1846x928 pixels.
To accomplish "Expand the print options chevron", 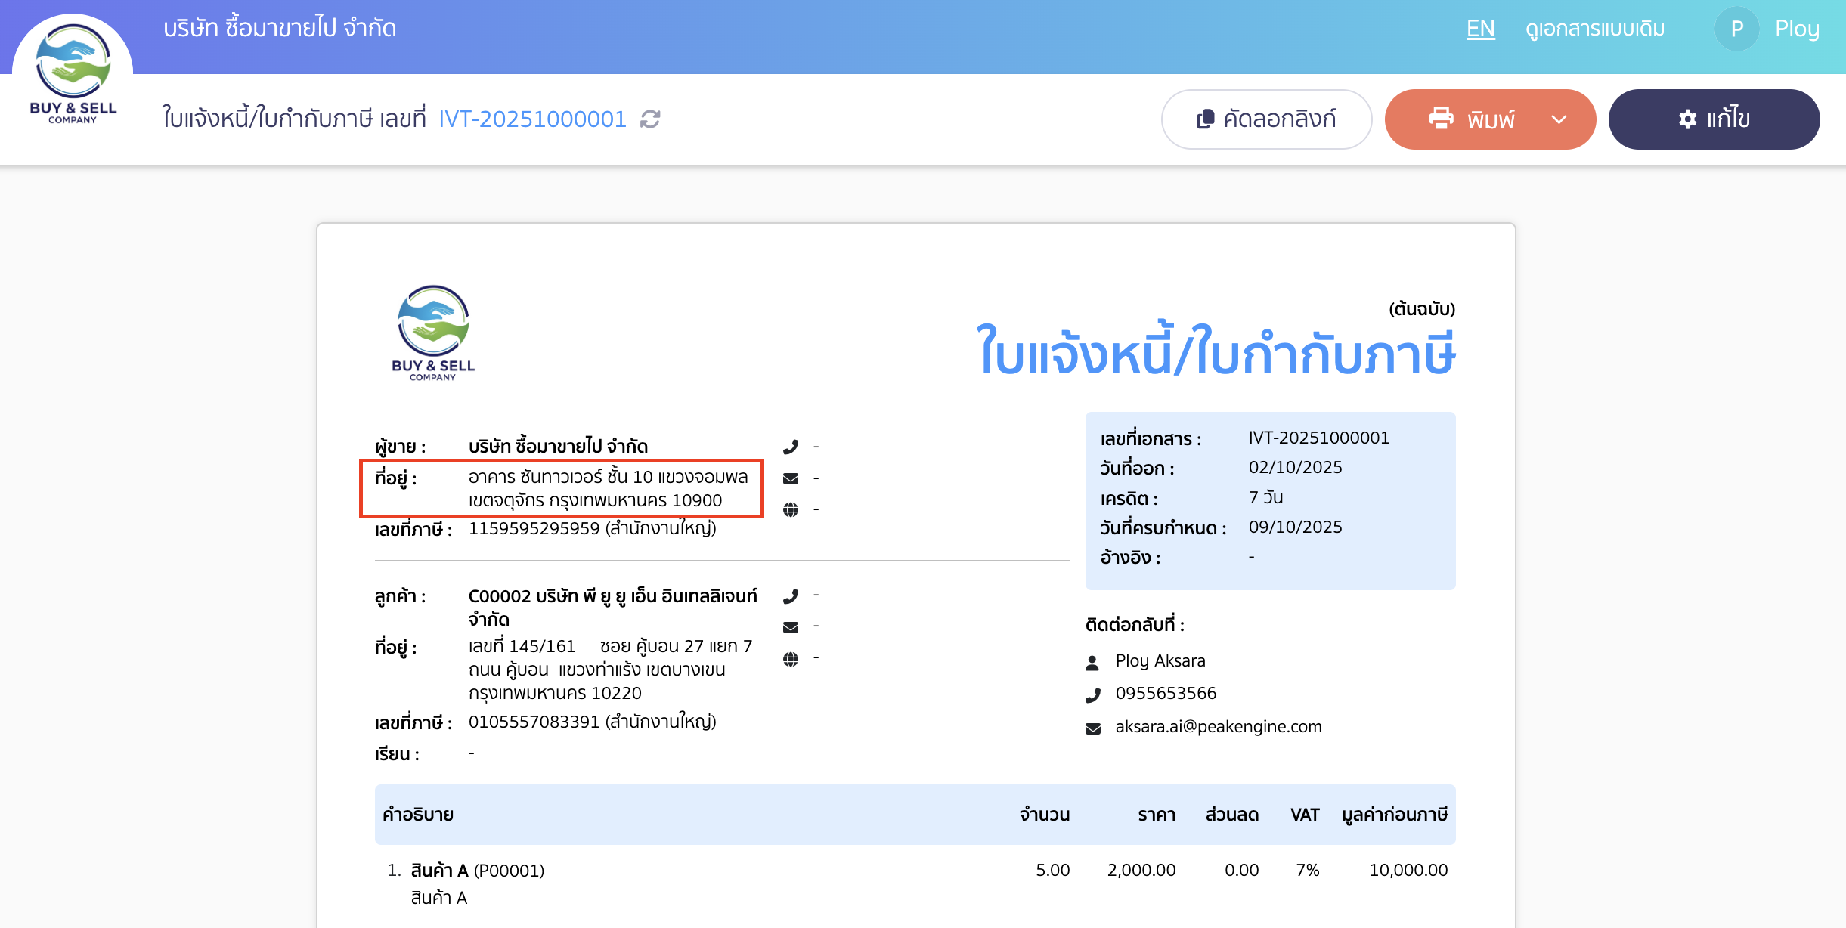I will coord(1559,119).
